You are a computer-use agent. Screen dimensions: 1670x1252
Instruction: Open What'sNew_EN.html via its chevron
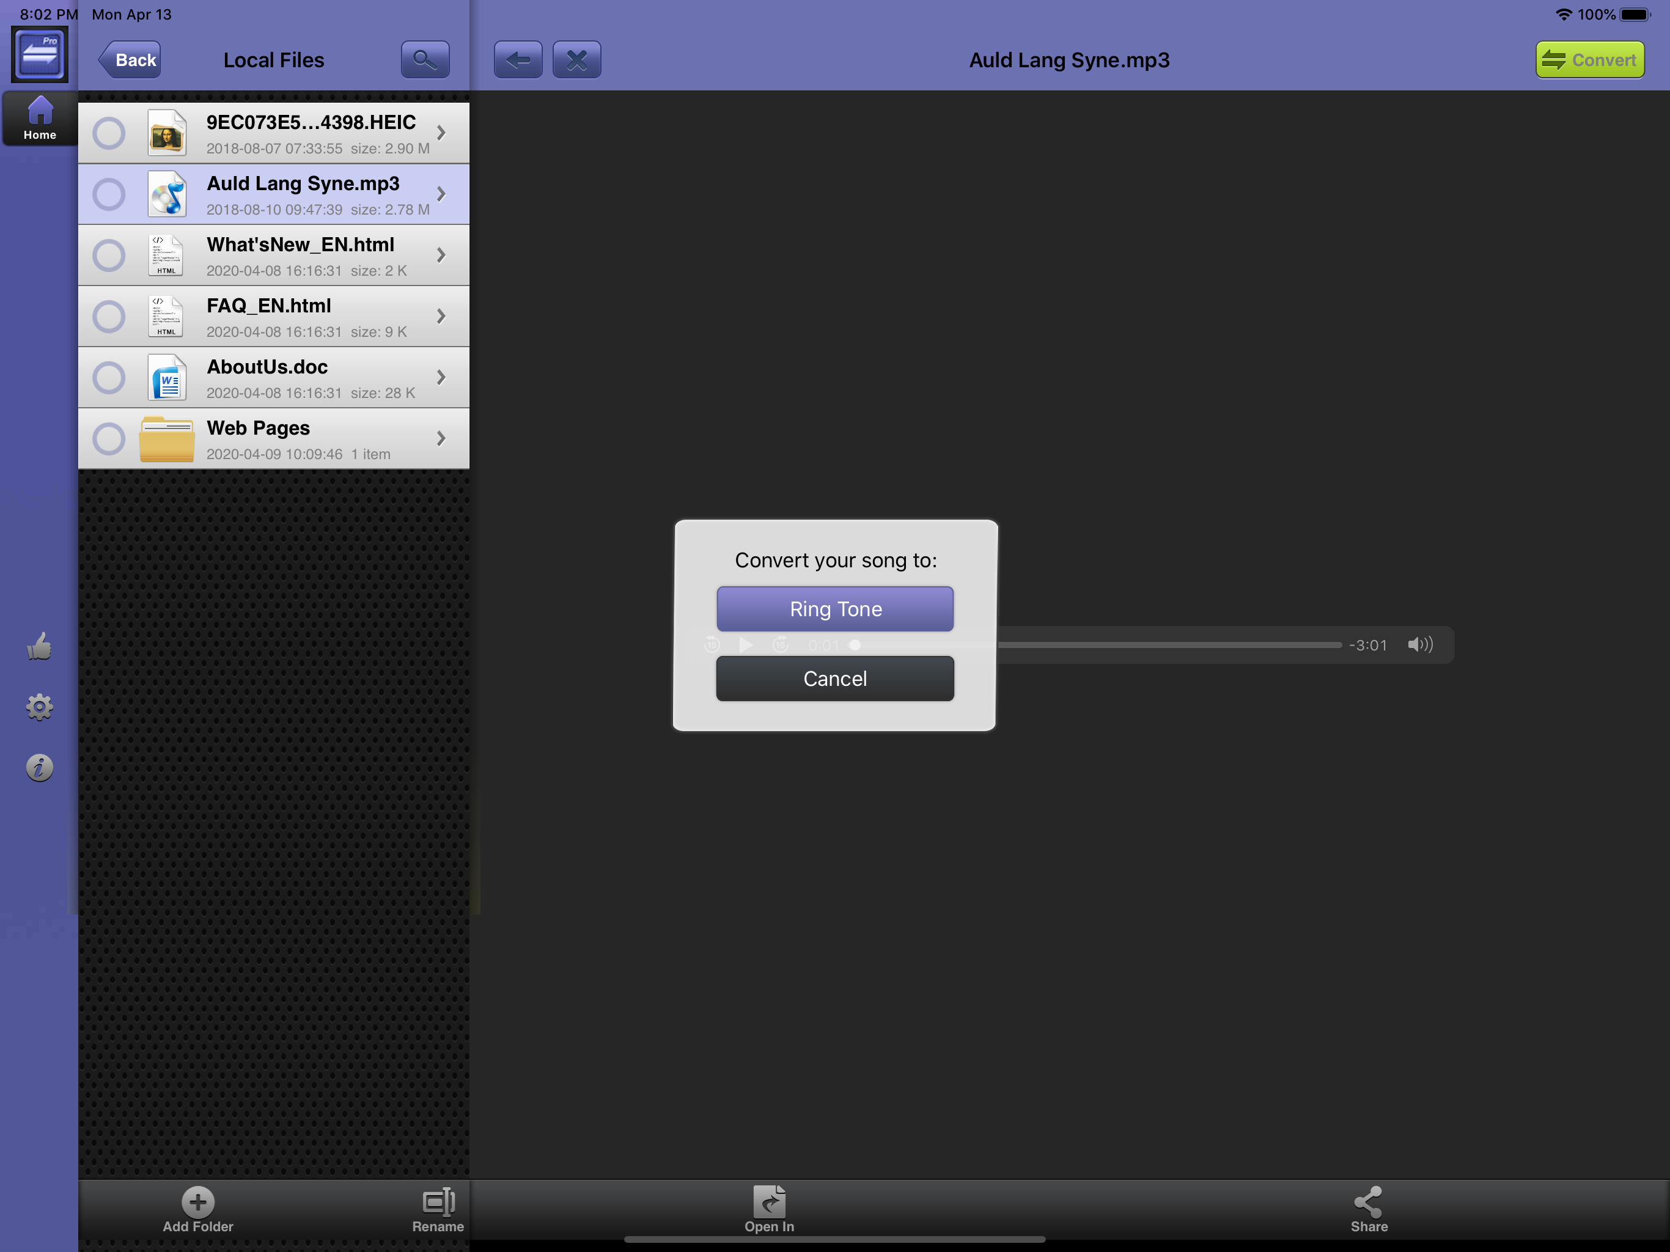pos(442,256)
